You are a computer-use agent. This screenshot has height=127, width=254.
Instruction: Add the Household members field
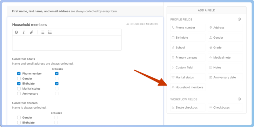click(x=188, y=87)
